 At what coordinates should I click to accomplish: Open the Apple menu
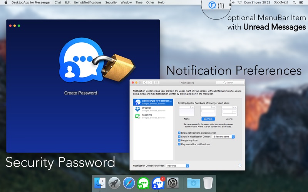(6, 2)
